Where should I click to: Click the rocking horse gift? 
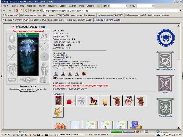[x=93, y=101]
